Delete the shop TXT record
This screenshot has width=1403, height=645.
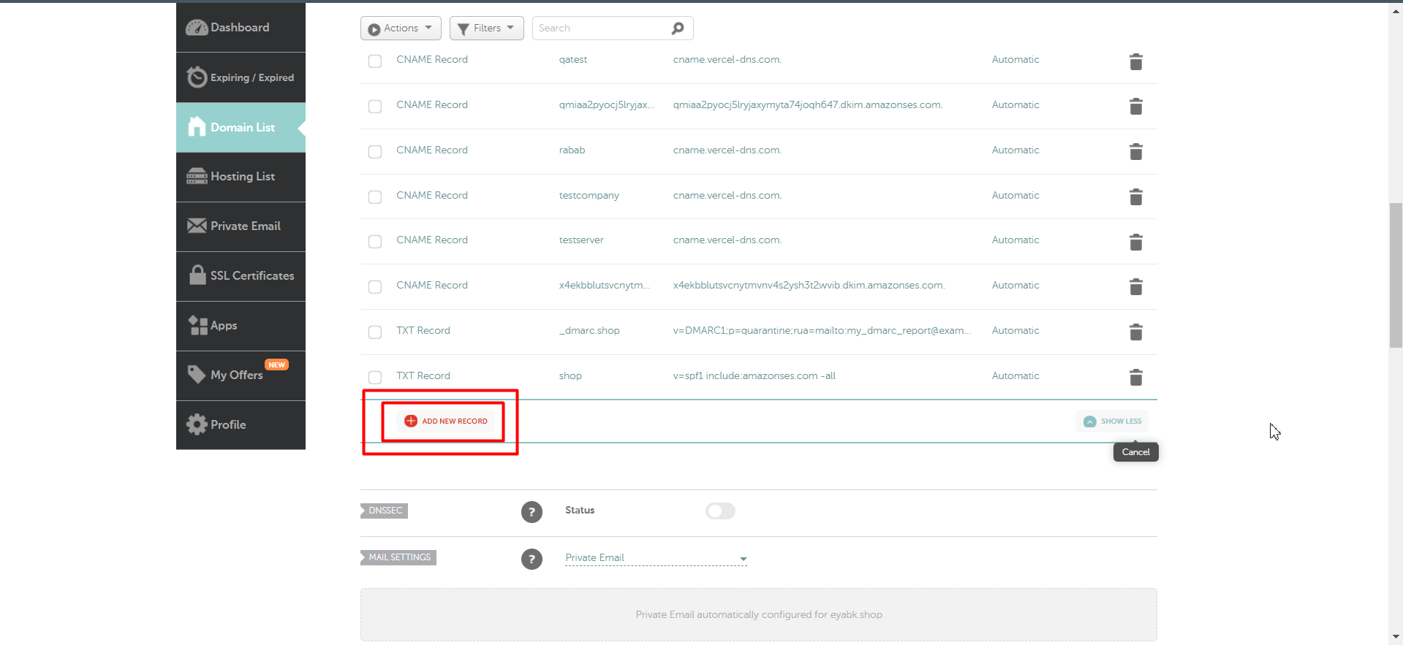point(1135,378)
